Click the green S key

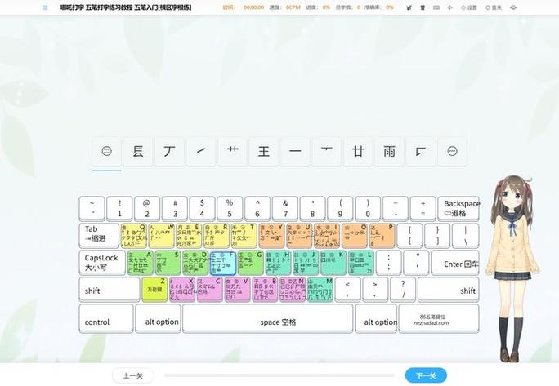168,263
